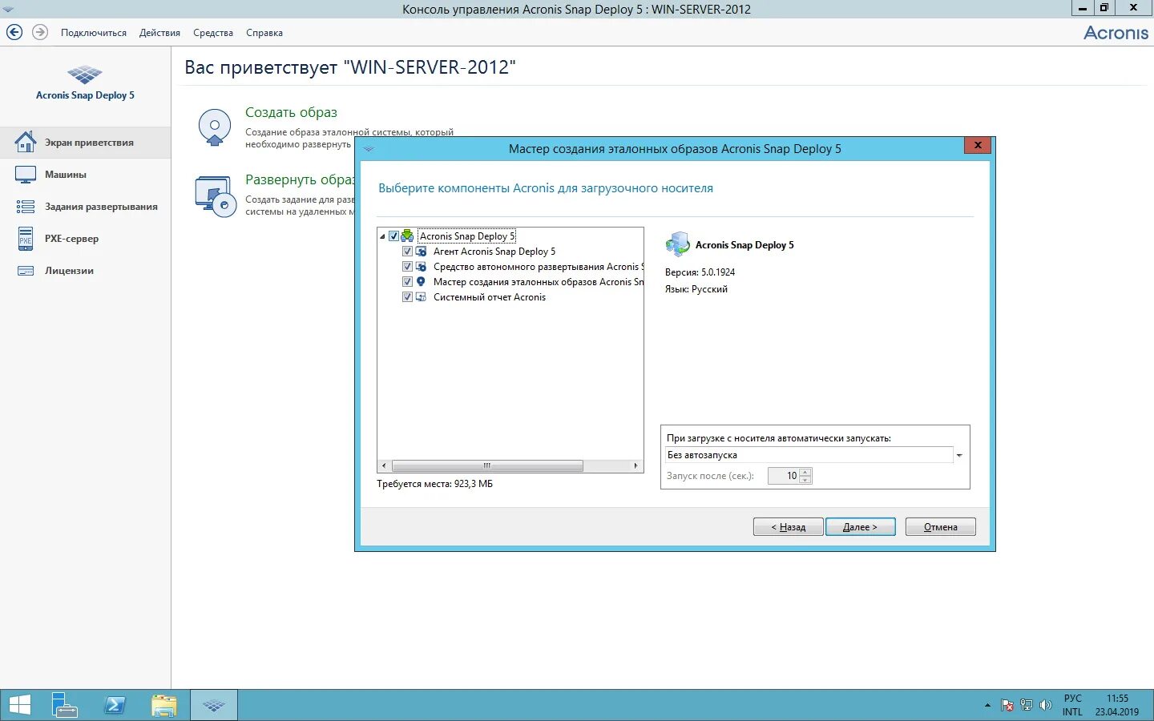This screenshot has height=721, width=1154.
Task: Click the Action Center flag tray icon
Action: point(1007,705)
